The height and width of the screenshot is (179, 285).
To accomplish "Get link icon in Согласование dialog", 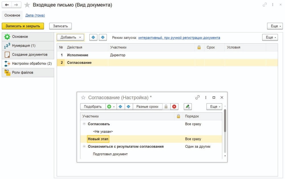I will tap(198, 97).
